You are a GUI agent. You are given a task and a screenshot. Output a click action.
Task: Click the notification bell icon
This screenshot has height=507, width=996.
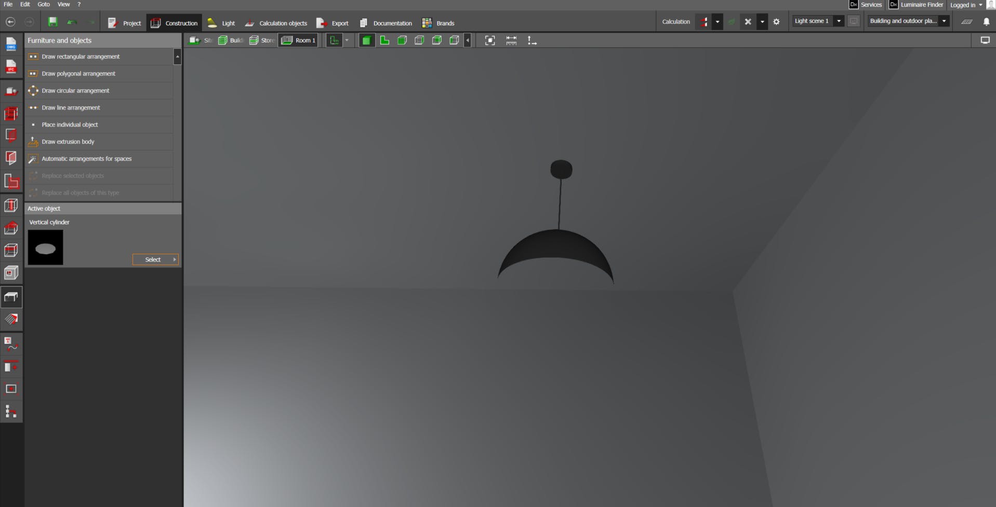[x=986, y=22]
